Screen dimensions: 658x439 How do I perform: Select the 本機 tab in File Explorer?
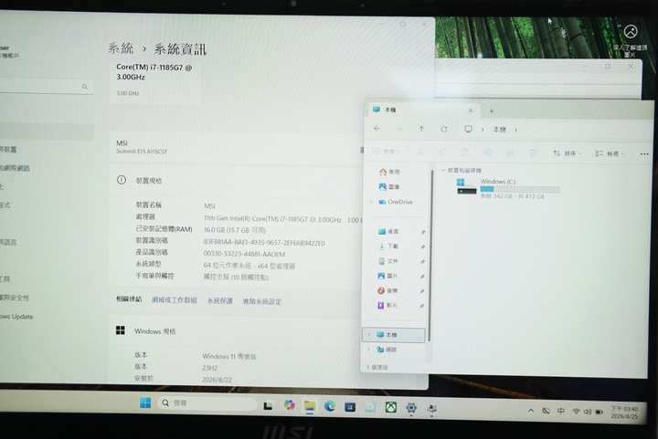424,110
